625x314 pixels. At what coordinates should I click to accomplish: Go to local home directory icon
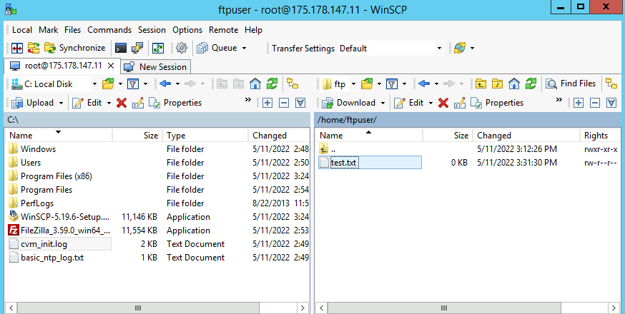point(255,83)
